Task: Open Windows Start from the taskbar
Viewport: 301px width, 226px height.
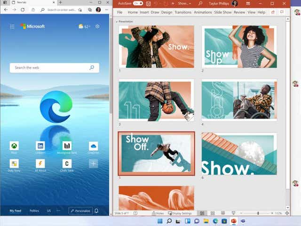Action: (x=160, y=221)
